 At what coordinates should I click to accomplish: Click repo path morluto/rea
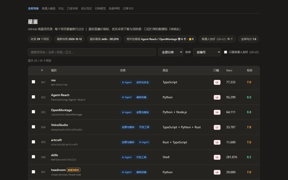(59, 85)
